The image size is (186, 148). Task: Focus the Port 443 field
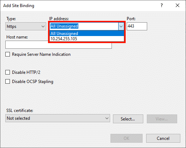pyautogui.click(x=137, y=26)
